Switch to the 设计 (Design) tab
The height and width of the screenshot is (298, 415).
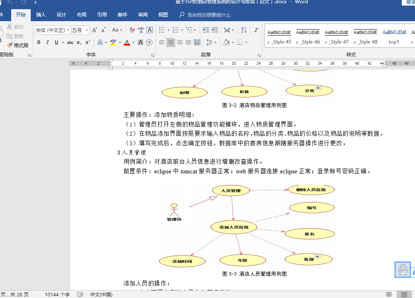coord(61,15)
